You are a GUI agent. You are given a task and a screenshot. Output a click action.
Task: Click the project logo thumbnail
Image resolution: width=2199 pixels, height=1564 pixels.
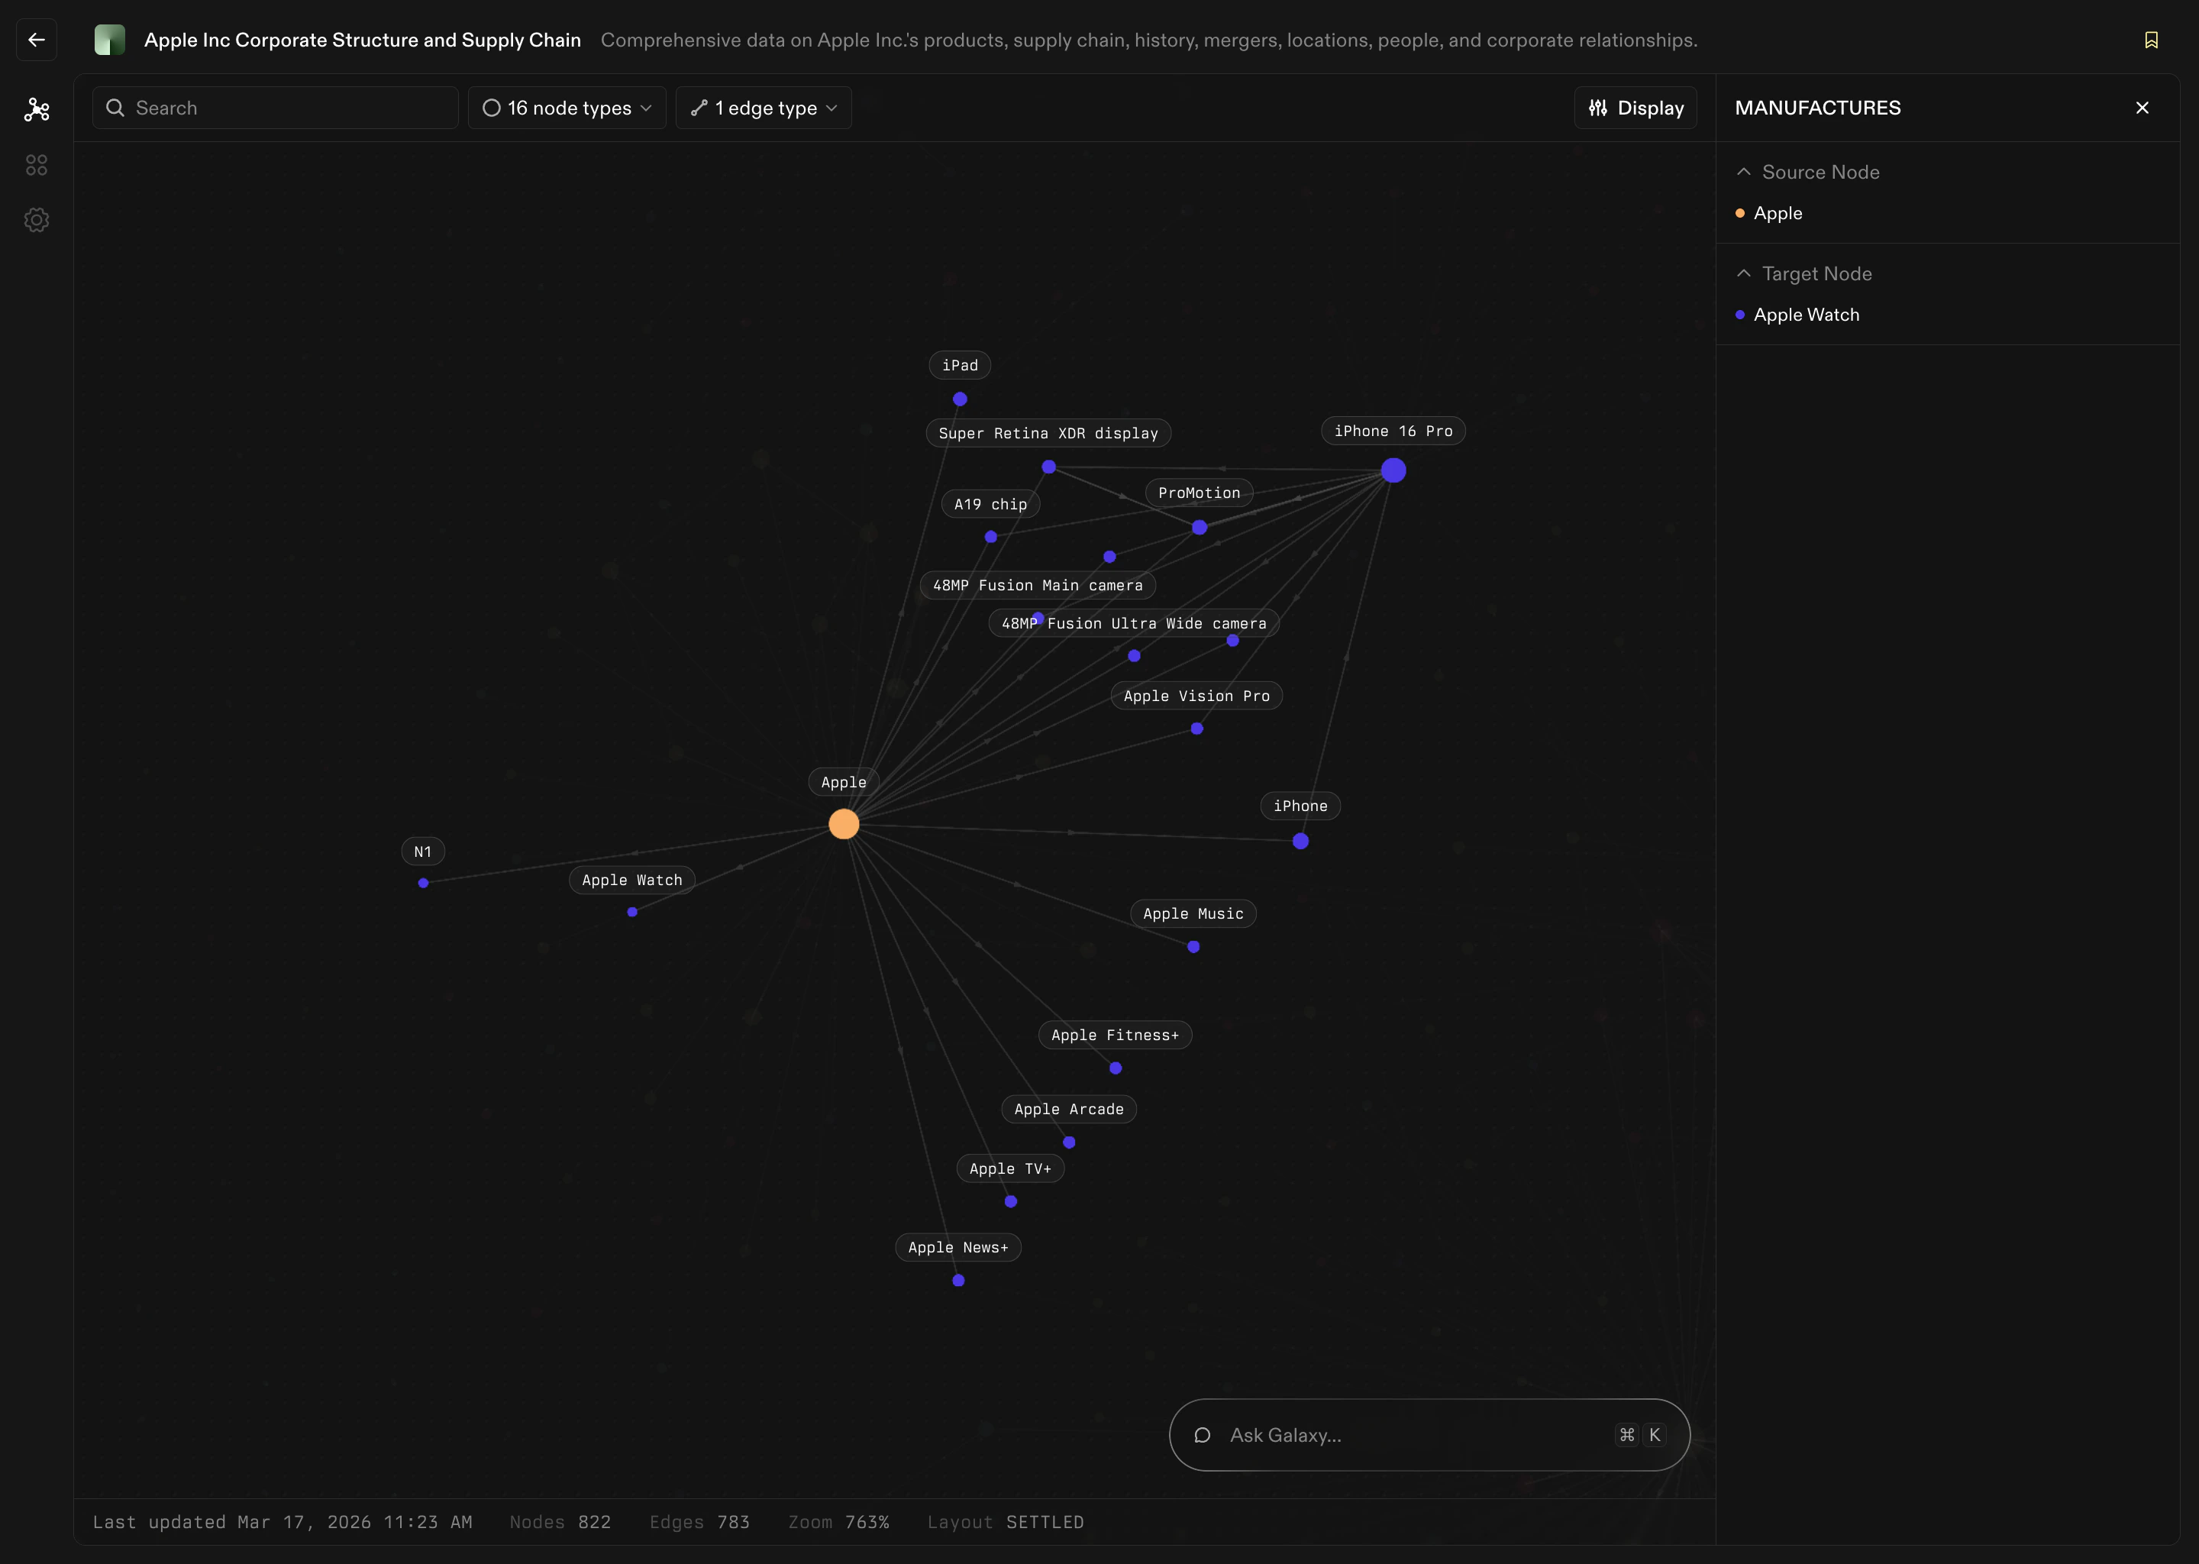point(110,40)
